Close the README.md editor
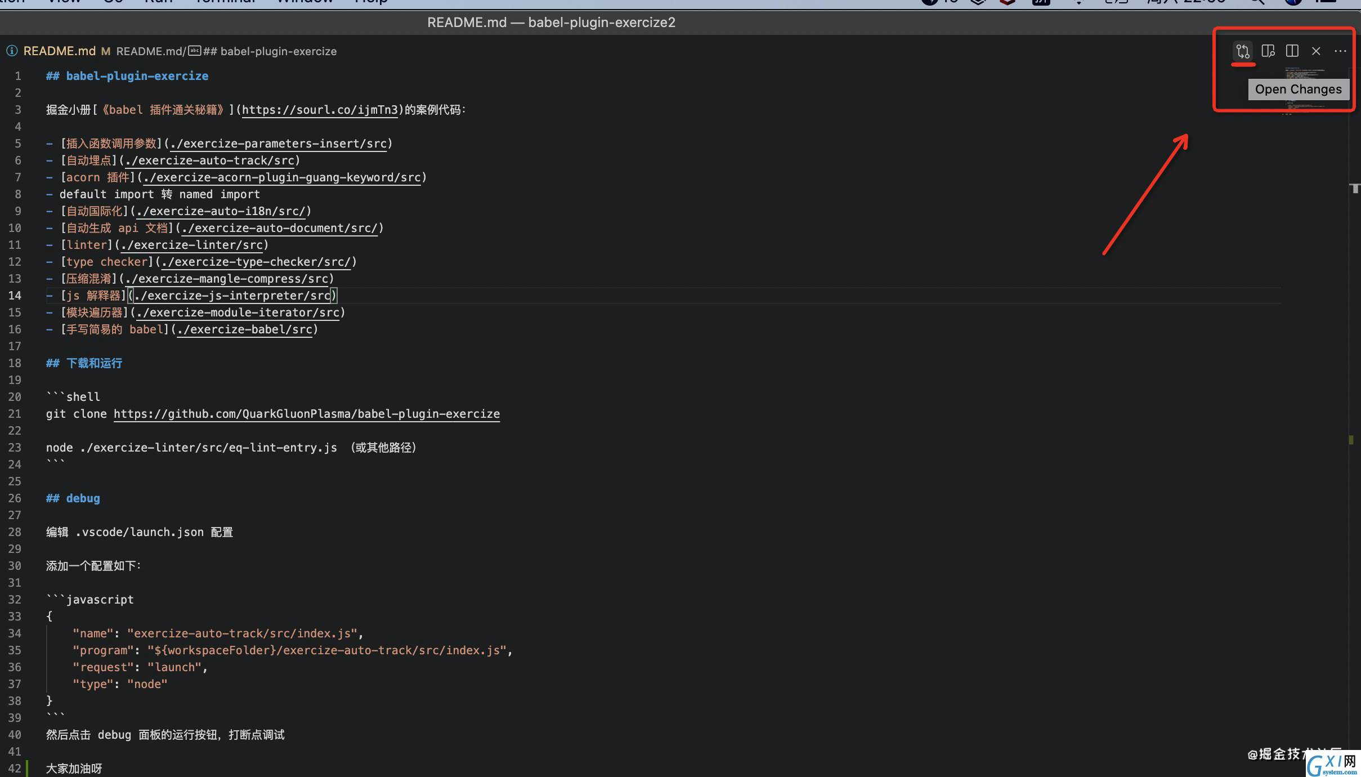This screenshot has height=777, width=1361. click(x=1316, y=51)
